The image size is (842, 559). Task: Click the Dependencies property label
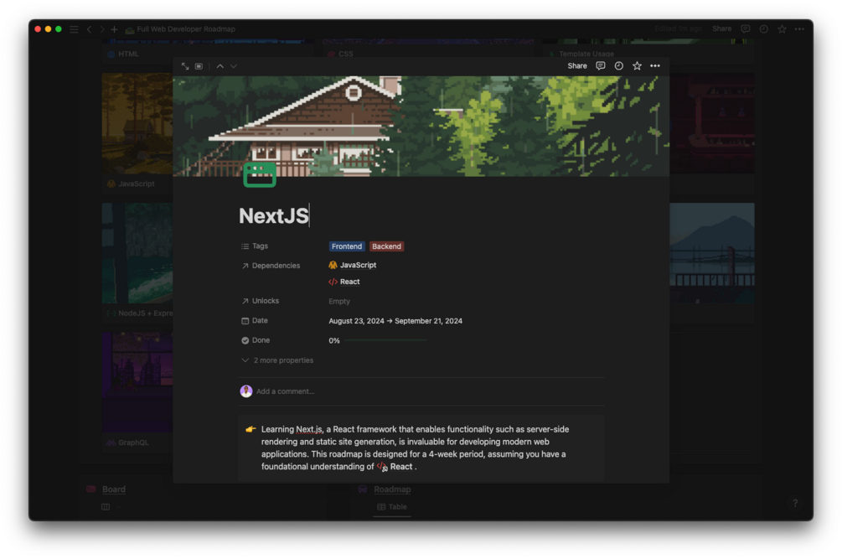point(271,266)
